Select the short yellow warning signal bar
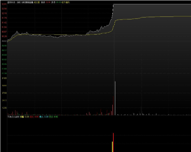The width and height of the screenshot is (191, 152). 112,147
